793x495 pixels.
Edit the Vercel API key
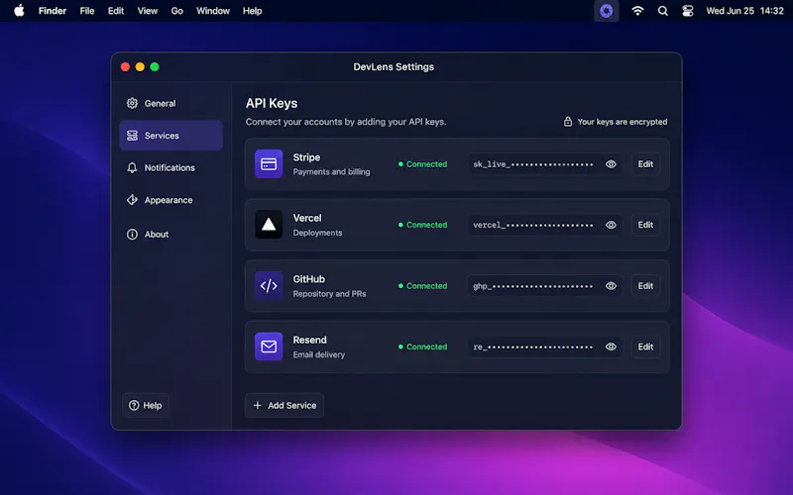click(645, 225)
